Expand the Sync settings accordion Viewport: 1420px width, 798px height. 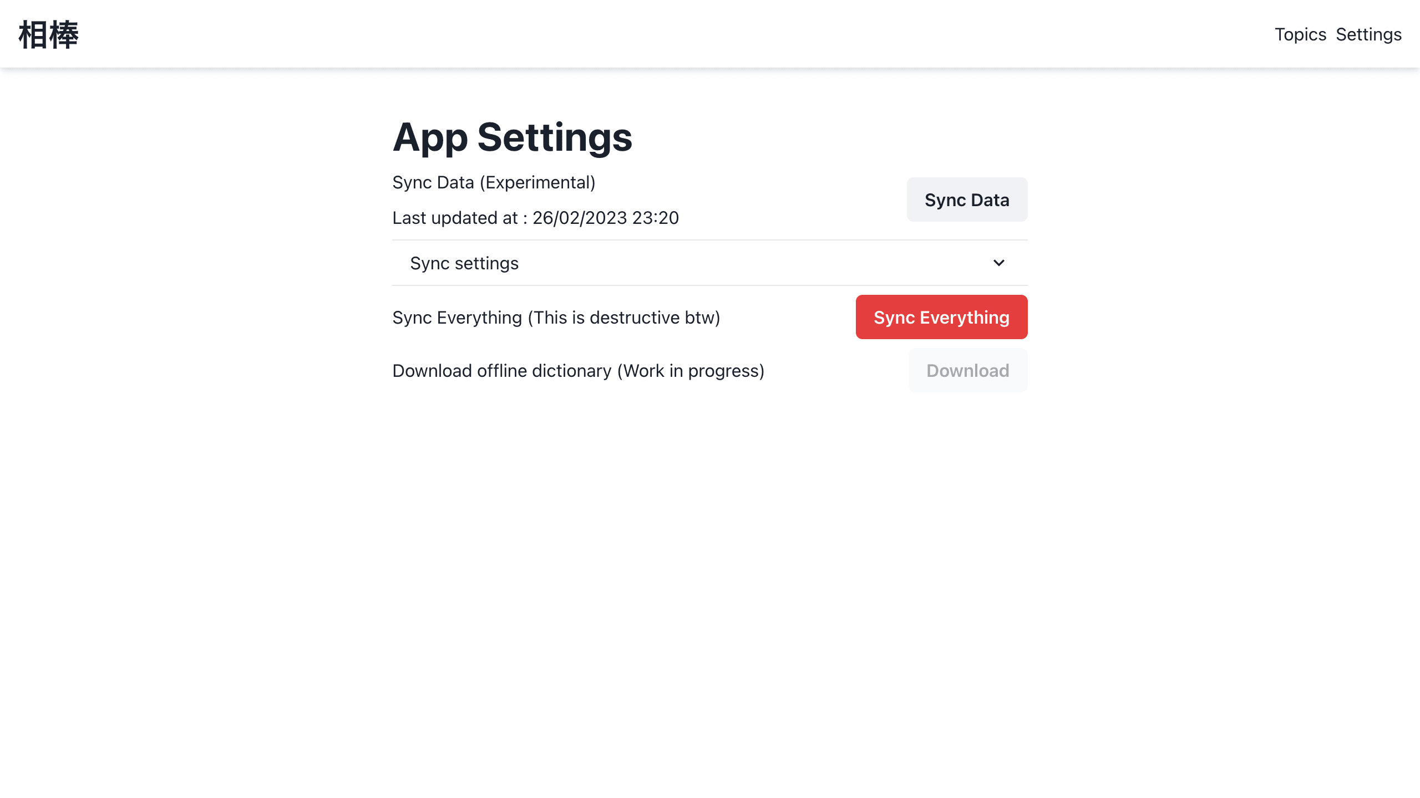tap(709, 263)
